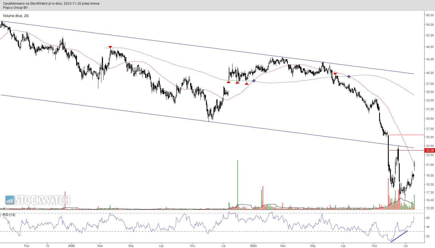
Task: Click the Volume (true, 20) indicator label
Action: click(16, 16)
